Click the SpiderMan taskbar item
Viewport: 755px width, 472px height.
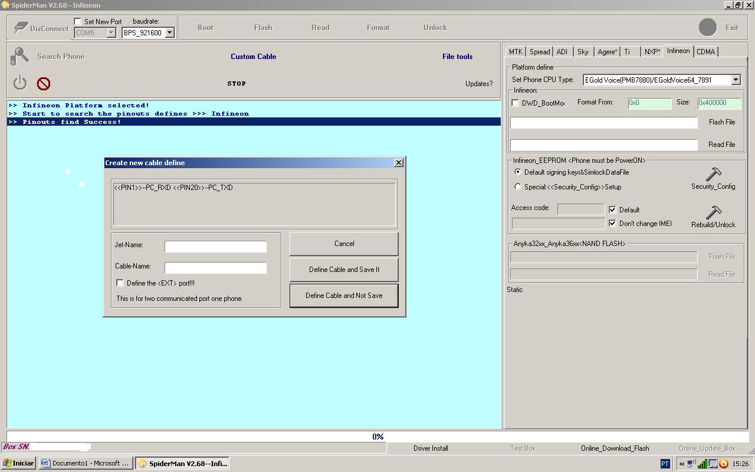coord(182,463)
